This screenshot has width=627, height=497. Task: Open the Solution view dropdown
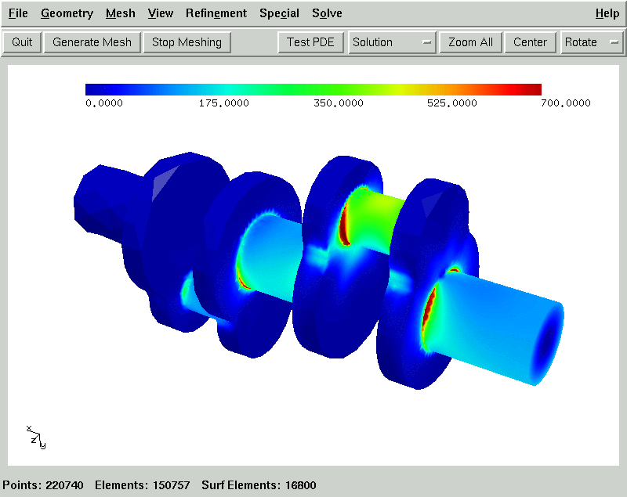click(392, 42)
